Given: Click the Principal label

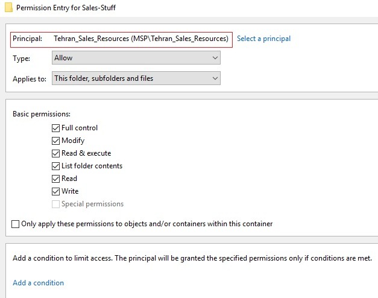Looking at the screenshot, I should [27, 39].
